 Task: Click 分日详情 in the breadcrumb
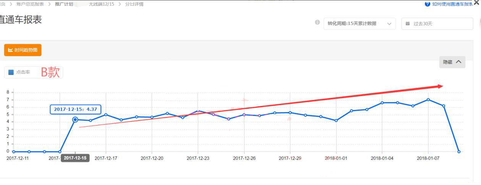coord(134,4)
